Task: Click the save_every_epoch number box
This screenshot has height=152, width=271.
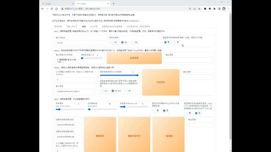Action: (80, 104)
